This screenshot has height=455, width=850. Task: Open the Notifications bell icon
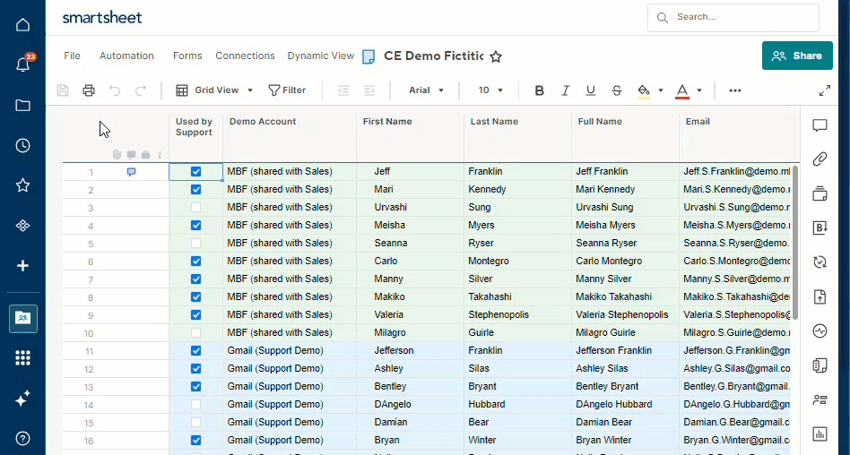coord(22,64)
